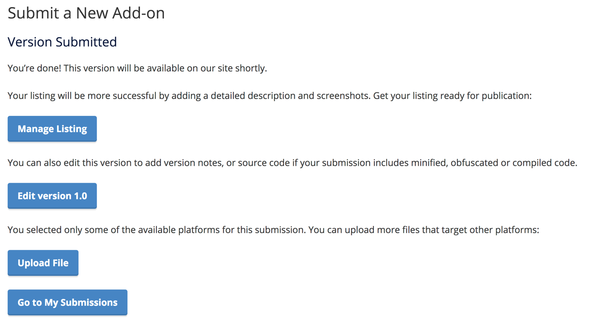Select the Manage Listing action to edit description
This screenshot has width=591, height=324.
coord(52,129)
